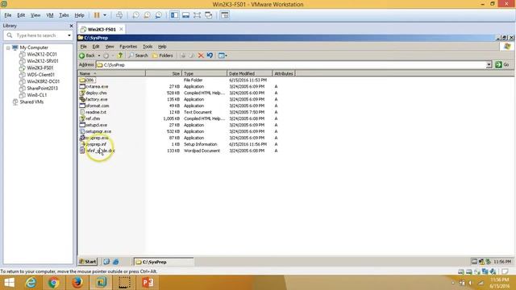Pause the virtual machine
The height and width of the screenshot is (290, 516).
97,15
